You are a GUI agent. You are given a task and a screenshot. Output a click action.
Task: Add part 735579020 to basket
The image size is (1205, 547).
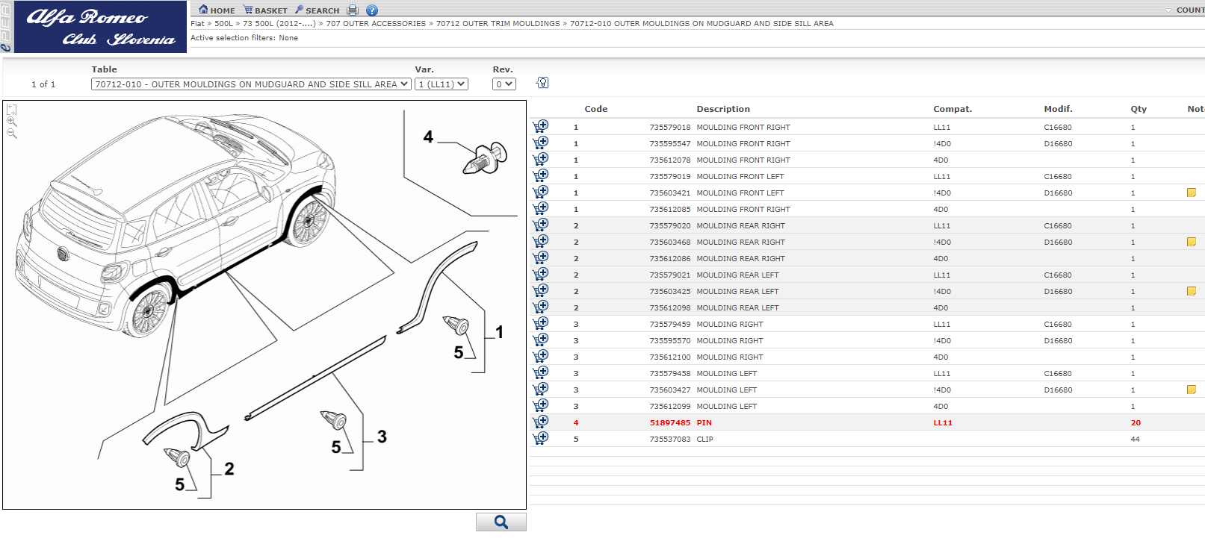click(540, 225)
